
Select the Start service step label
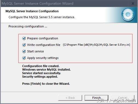pos(35,51)
